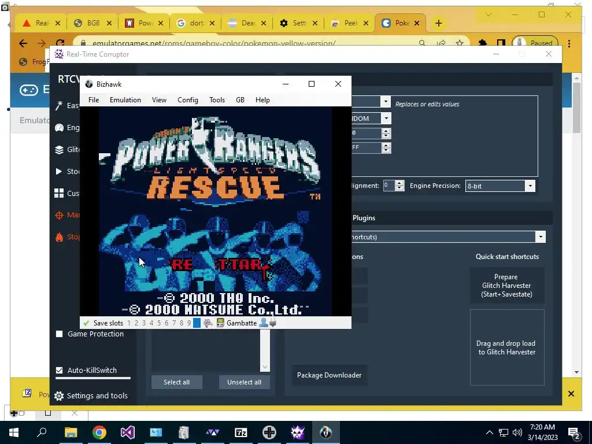The height and width of the screenshot is (444, 592).
Task: Open the File menu in Bizhawk
Action: [94, 100]
